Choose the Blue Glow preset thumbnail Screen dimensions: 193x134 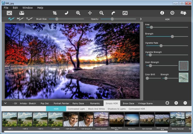(132, 119)
